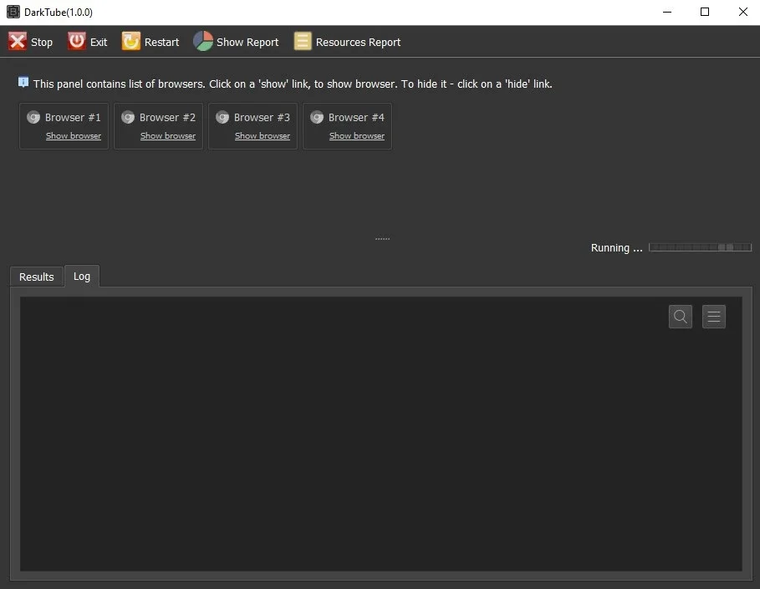This screenshot has height=589, width=760.
Task: Click the Browser #2 chrome icon
Action: click(x=128, y=117)
